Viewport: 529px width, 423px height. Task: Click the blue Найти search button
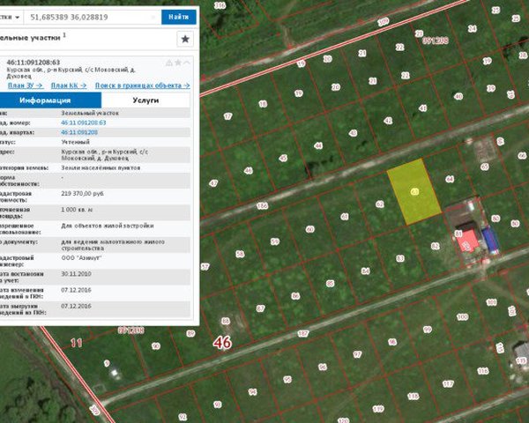pos(178,17)
